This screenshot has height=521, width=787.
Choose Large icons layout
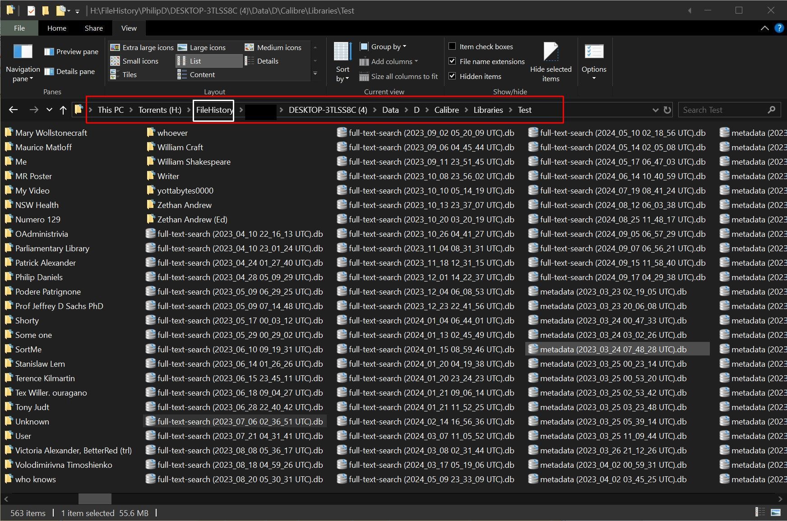coord(201,47)
